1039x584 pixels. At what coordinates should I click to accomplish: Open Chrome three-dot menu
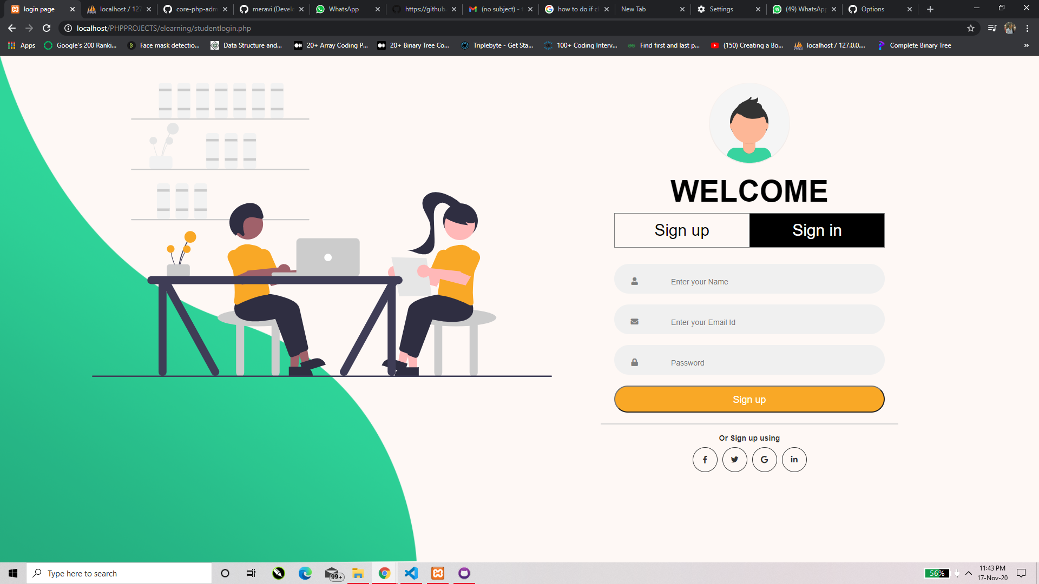click(x=1027, y=28)
